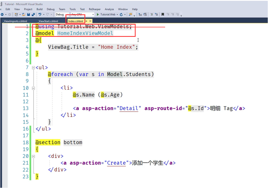
Task: Open the ReSharper menu
Action: click(x=95, y=9)
